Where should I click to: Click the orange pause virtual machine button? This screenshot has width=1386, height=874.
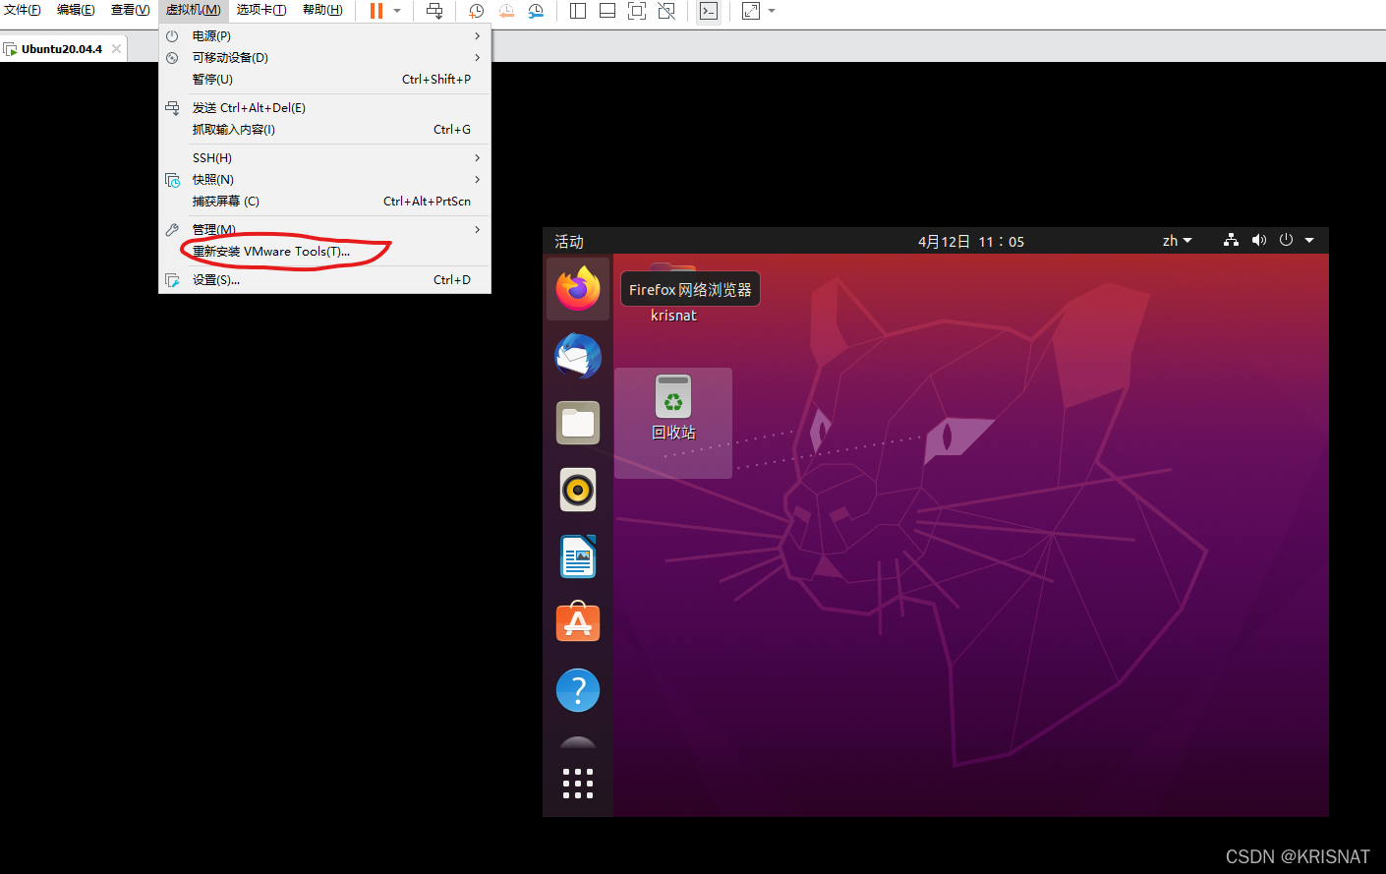(x=375, y=11)
